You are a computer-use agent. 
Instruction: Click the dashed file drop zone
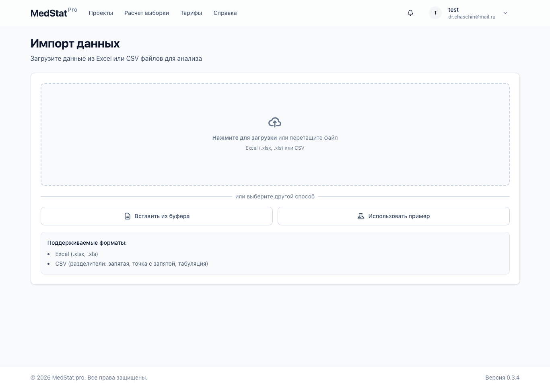point(275,134)
